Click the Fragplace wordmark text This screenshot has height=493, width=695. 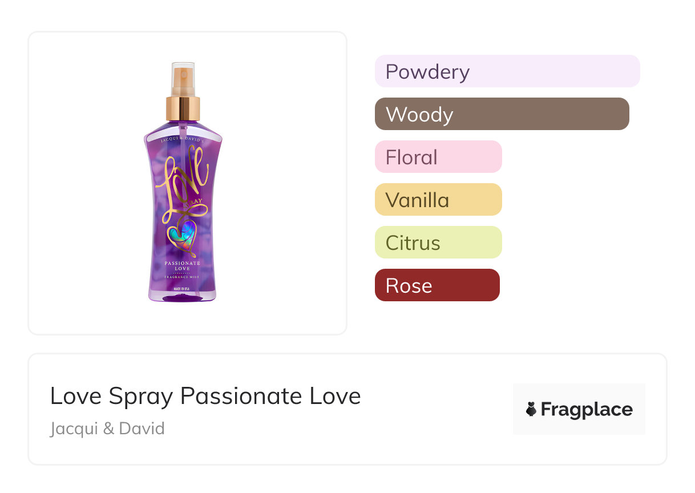(x=587, y=409)
